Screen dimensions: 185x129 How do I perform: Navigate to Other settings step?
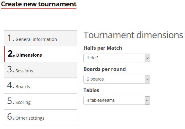pos(30,118)
